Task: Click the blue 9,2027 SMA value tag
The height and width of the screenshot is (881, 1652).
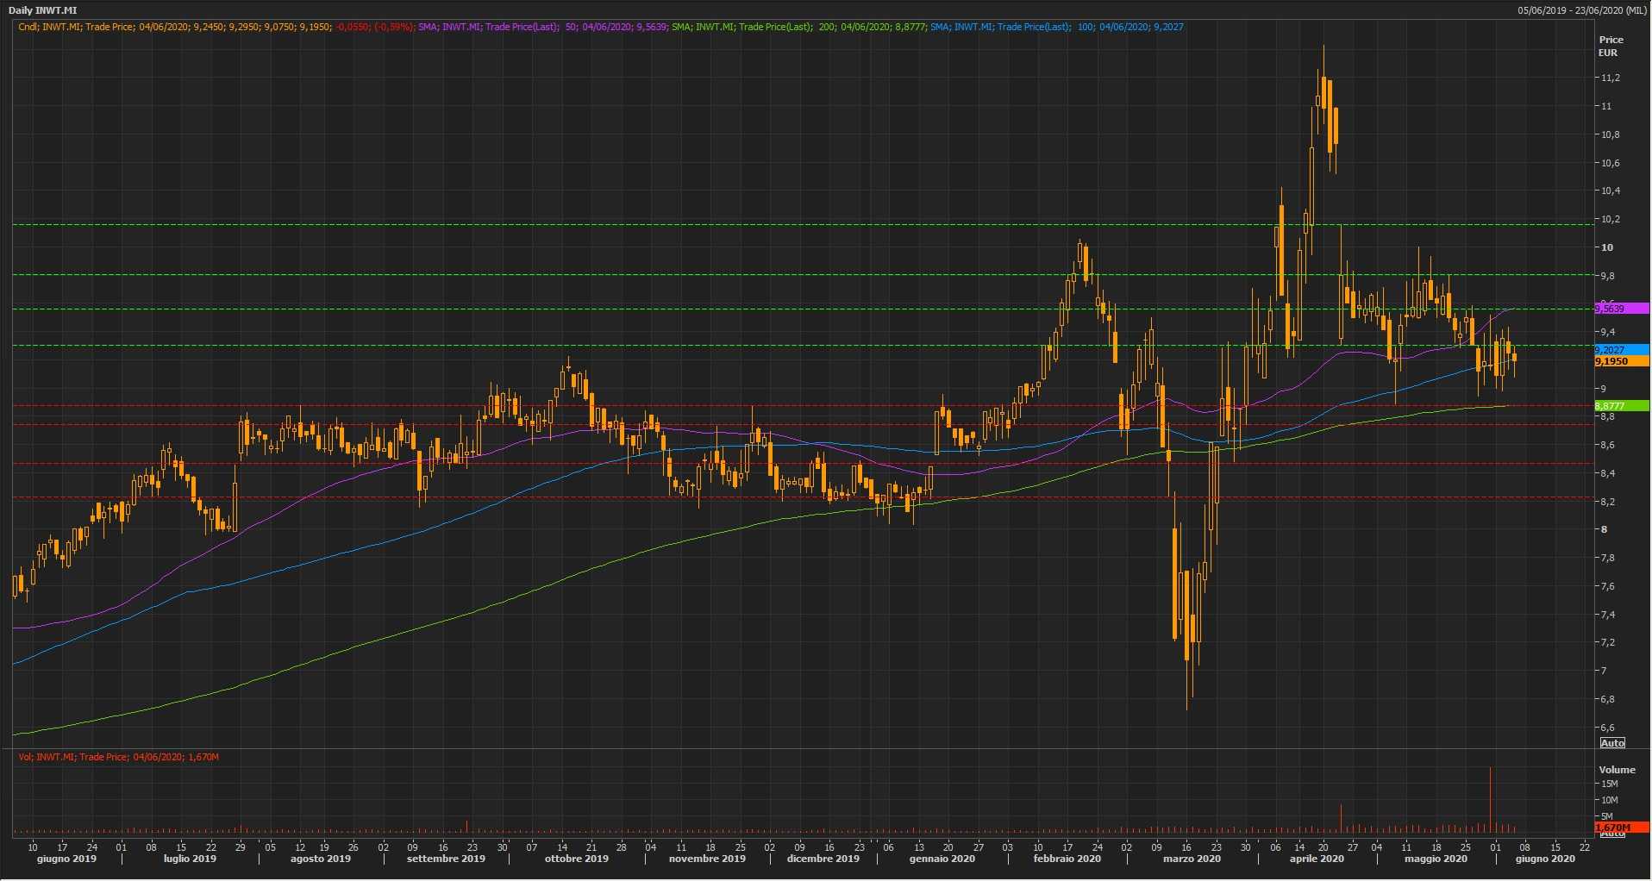Action: click(x=1620, y=350)
